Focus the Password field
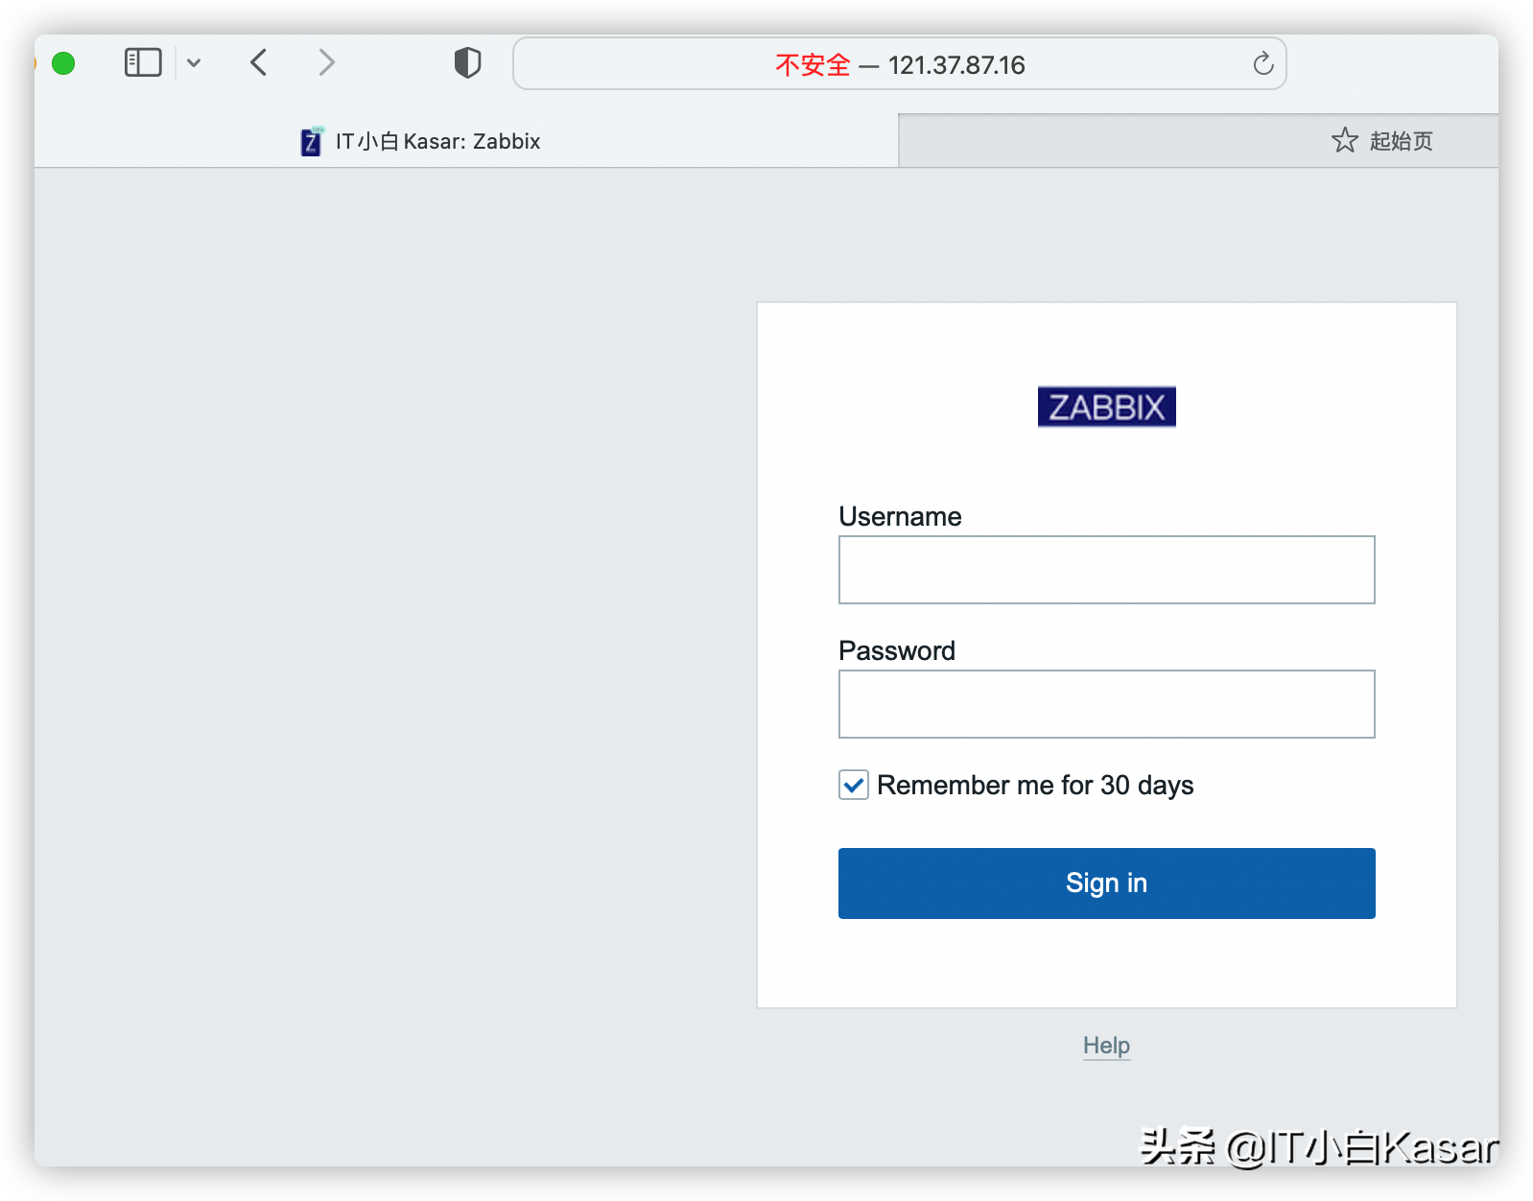Viewport: 1533px width, 1201px height. [x=1106, y=704]
